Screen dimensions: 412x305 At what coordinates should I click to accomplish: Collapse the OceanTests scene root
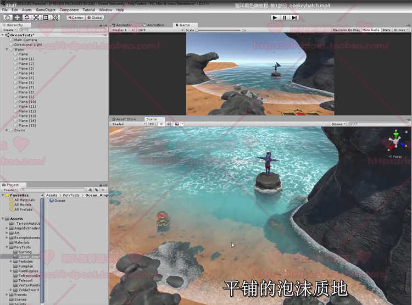(x=3, y=35)
